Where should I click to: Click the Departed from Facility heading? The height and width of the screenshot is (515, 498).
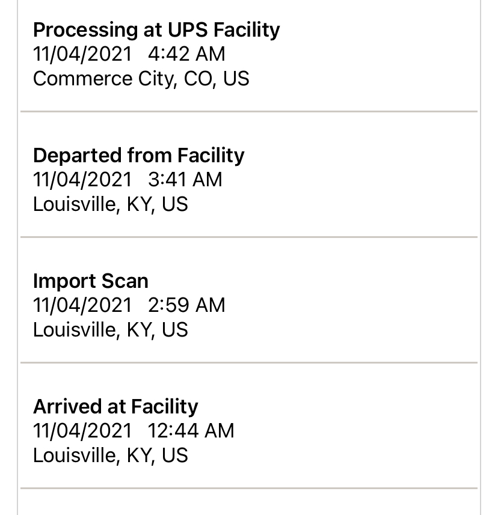(x=139, y=156)
